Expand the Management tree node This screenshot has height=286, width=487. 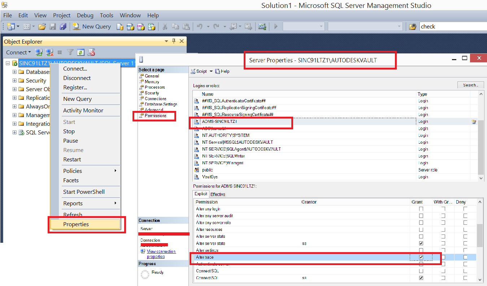pos(15,115)
